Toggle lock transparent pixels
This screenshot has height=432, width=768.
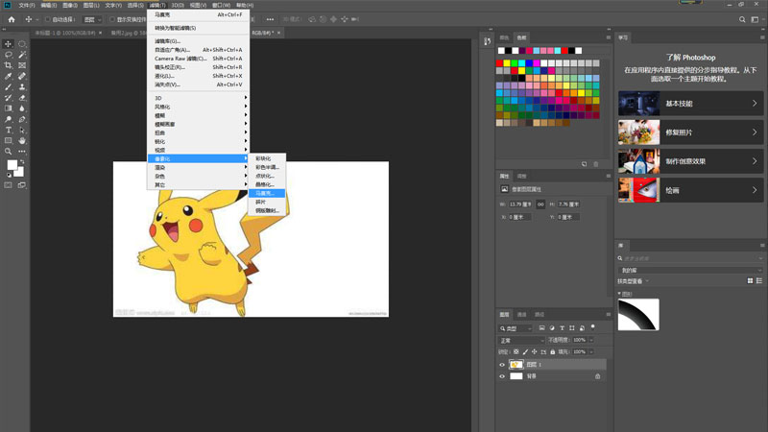pos(516,352)
